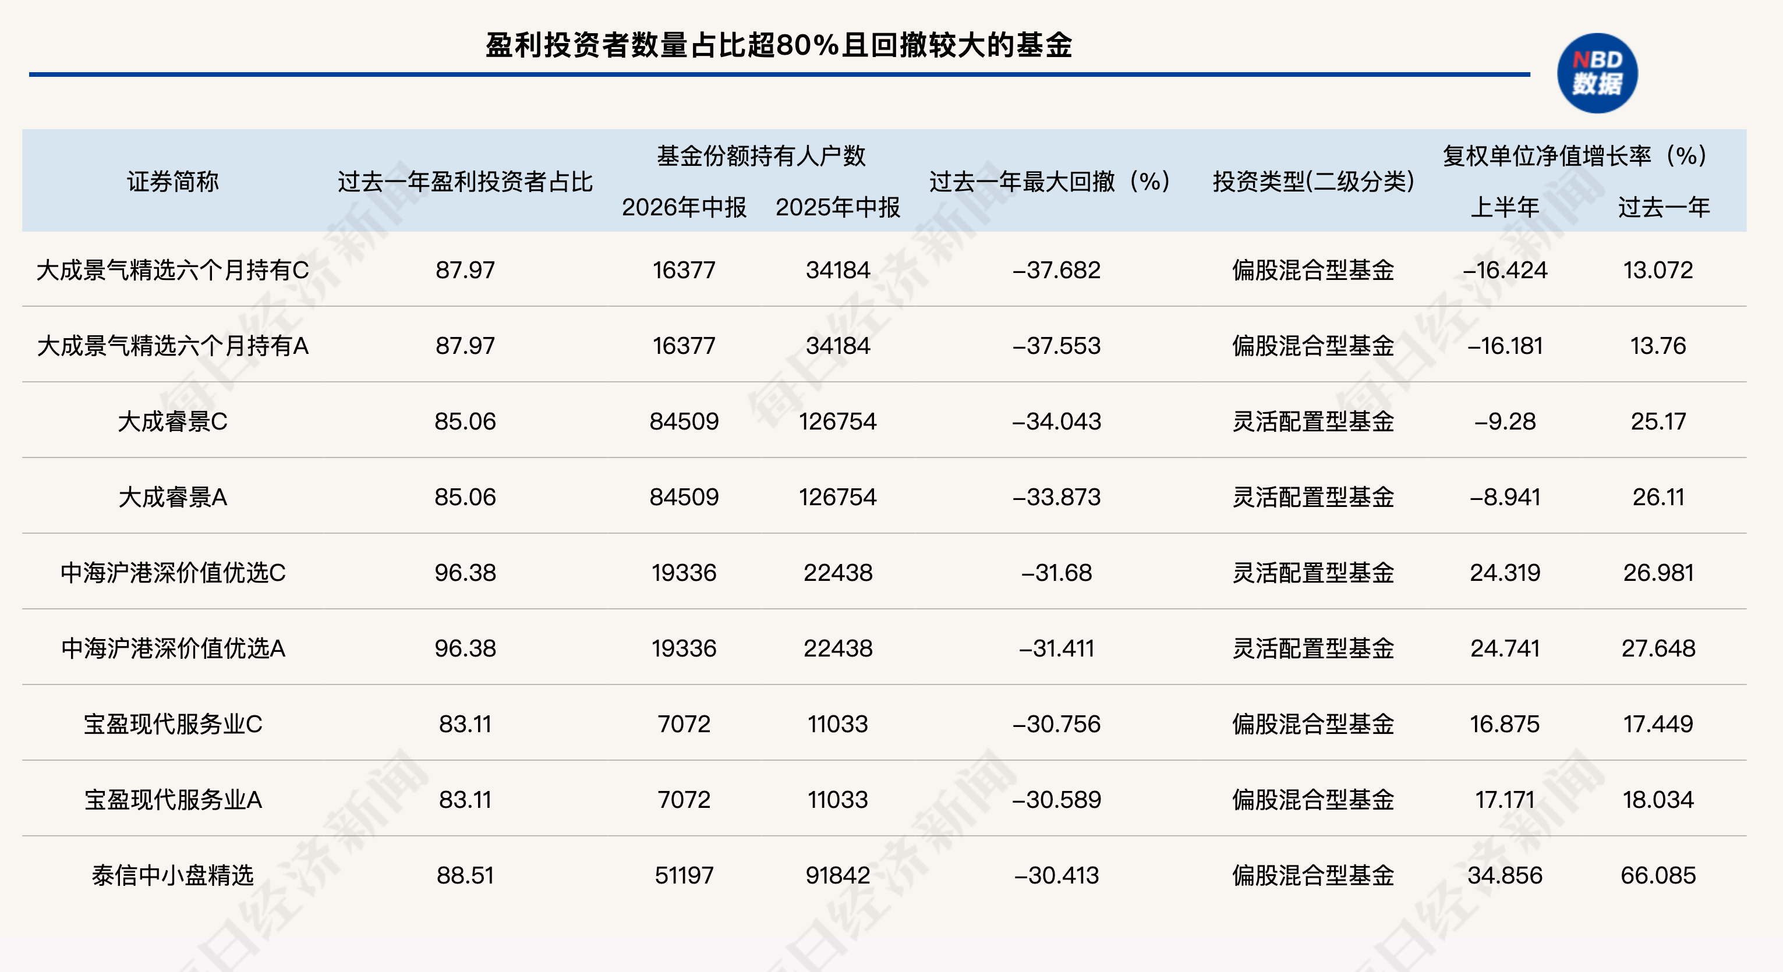Click max drawdown value –37.682
This screenshot has height=972, width=1783.
click(x=1056, y=270)
